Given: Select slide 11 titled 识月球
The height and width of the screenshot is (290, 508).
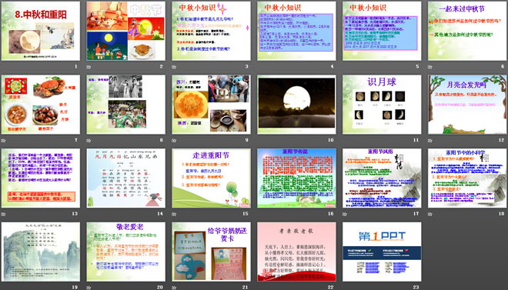Looking at the screenshot, I should [382, 105].
